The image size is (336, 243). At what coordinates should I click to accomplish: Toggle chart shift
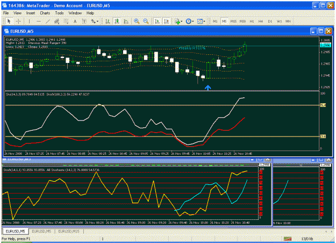[166, 21]
